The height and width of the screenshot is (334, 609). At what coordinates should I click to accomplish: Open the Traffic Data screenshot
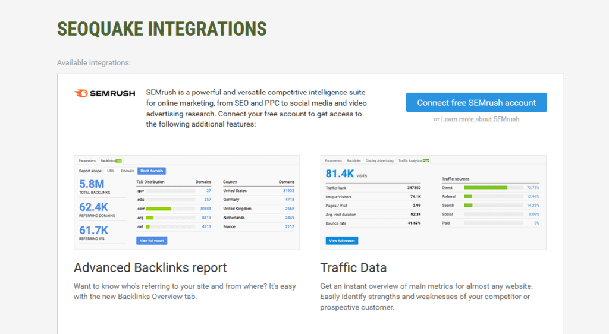tap(433, 203)
